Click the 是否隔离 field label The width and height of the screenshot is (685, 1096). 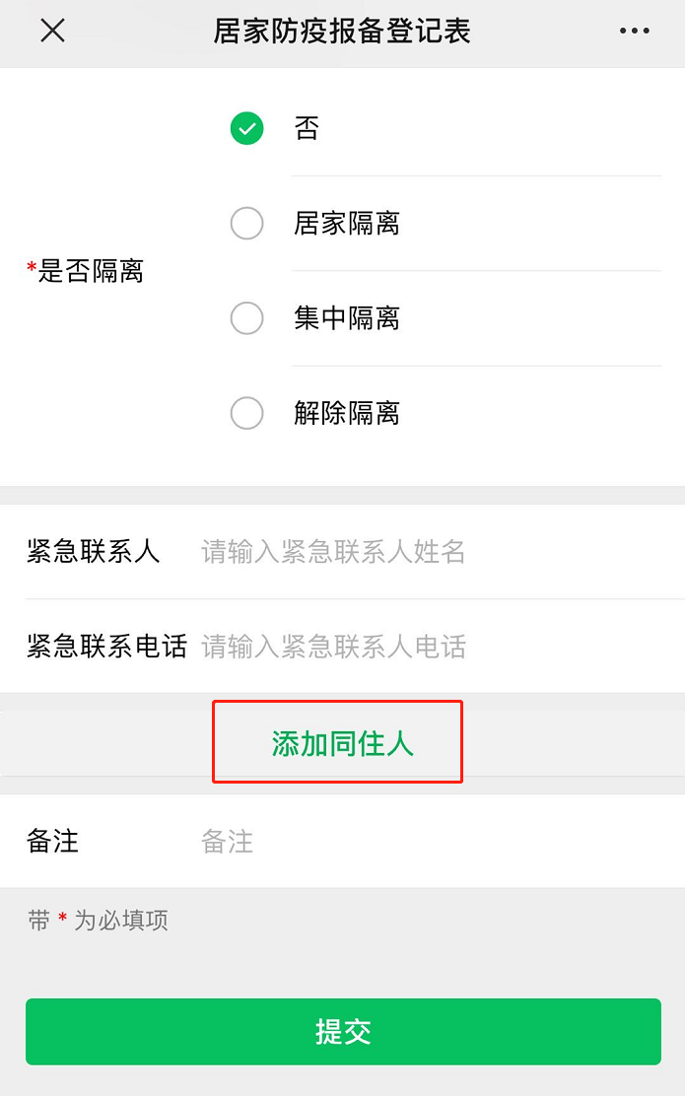click(x=86, y=271)
